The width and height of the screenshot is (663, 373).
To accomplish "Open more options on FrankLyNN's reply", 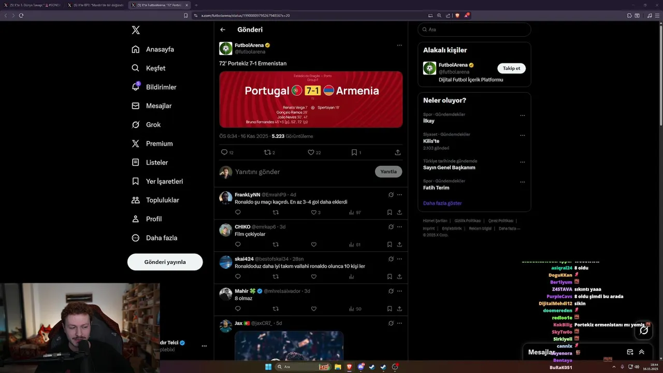I will (x=399, y=195).
